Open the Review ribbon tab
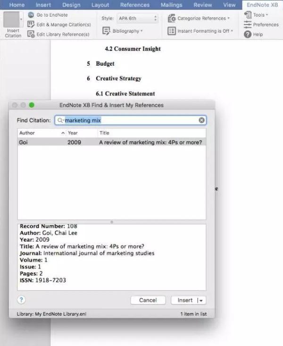Image resolution: width=283 pixels, height=346 pixels. [x=203, y=5]
